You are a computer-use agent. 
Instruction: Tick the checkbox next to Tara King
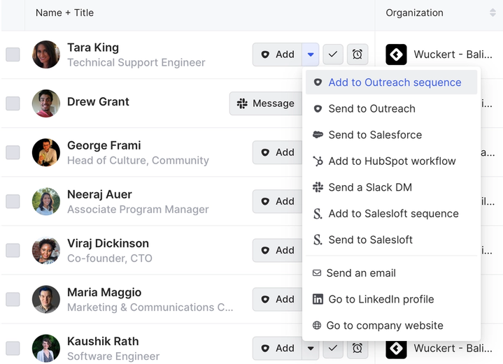13,54
